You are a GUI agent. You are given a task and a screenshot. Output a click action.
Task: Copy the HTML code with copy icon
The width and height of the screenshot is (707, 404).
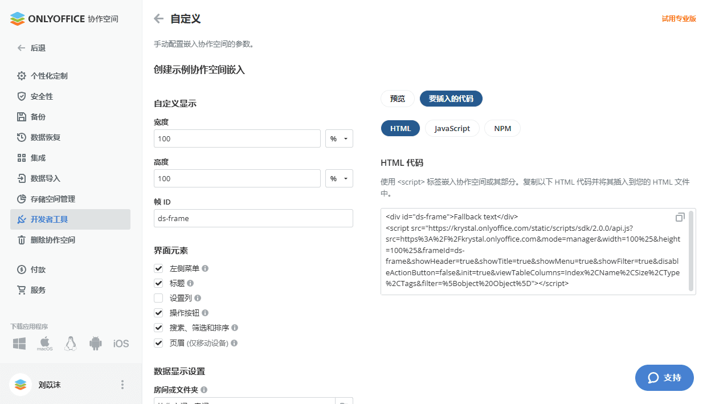[680, 217]
